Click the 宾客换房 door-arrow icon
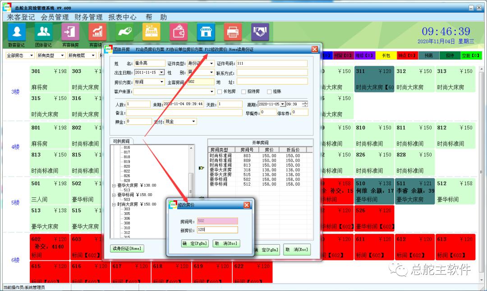This screenshot has height=291, width=487. (x=70, y=32)
